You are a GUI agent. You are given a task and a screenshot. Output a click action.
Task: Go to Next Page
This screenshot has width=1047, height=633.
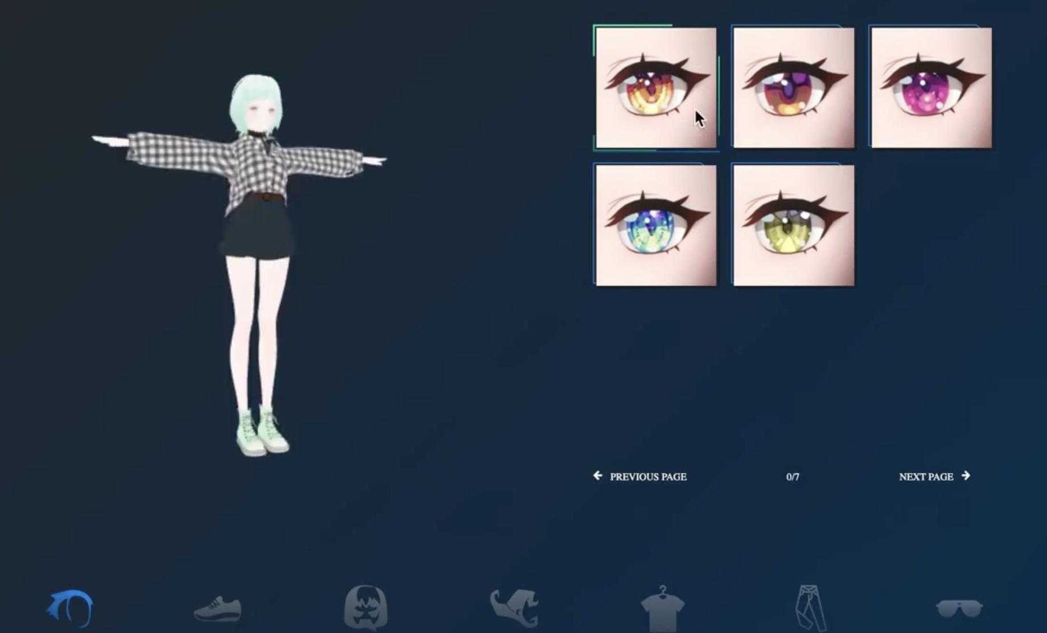(926, 477)
